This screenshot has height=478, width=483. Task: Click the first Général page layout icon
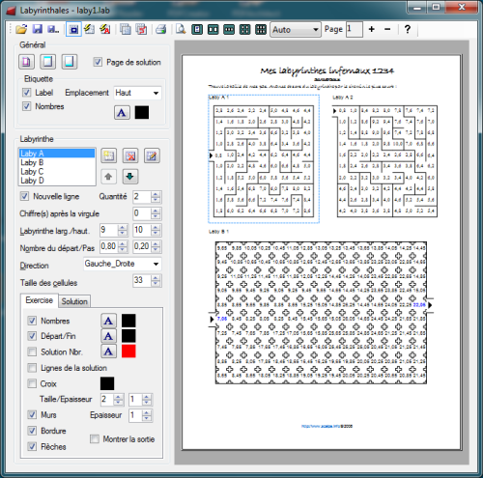pyautogui.click(x=26, y=62)
